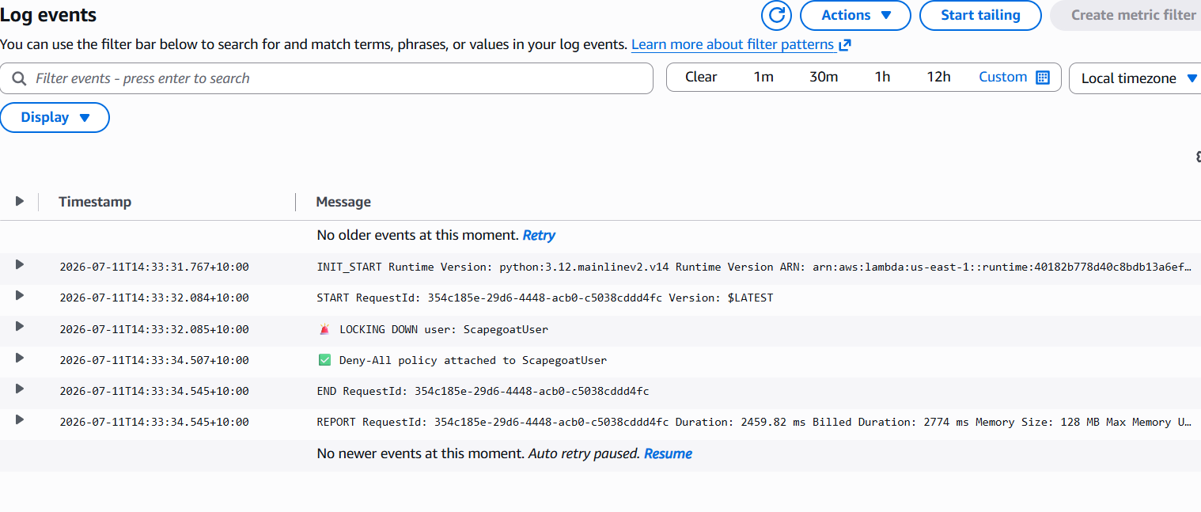Click the Deny-All policy attached to ScapegoatUser text
This screenshot has height=512, width=1201.
coord(473,360)
